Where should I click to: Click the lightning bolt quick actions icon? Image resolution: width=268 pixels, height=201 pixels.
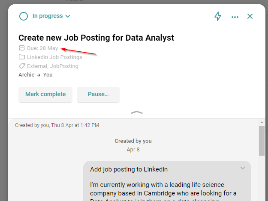(218, 16)
